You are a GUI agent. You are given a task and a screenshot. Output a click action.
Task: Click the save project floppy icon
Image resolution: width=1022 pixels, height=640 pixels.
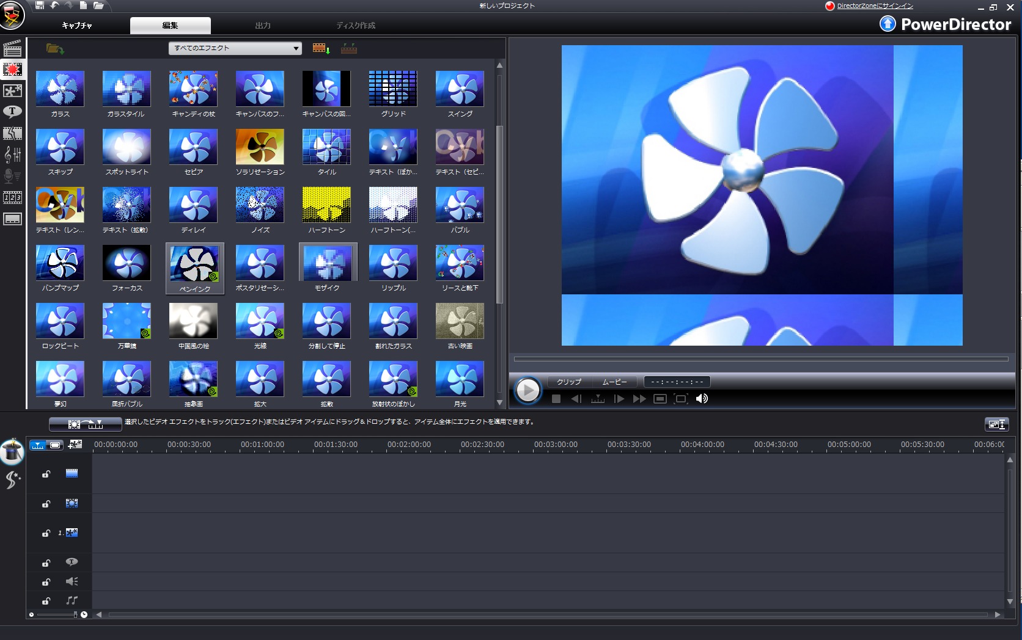pos(40,5)
